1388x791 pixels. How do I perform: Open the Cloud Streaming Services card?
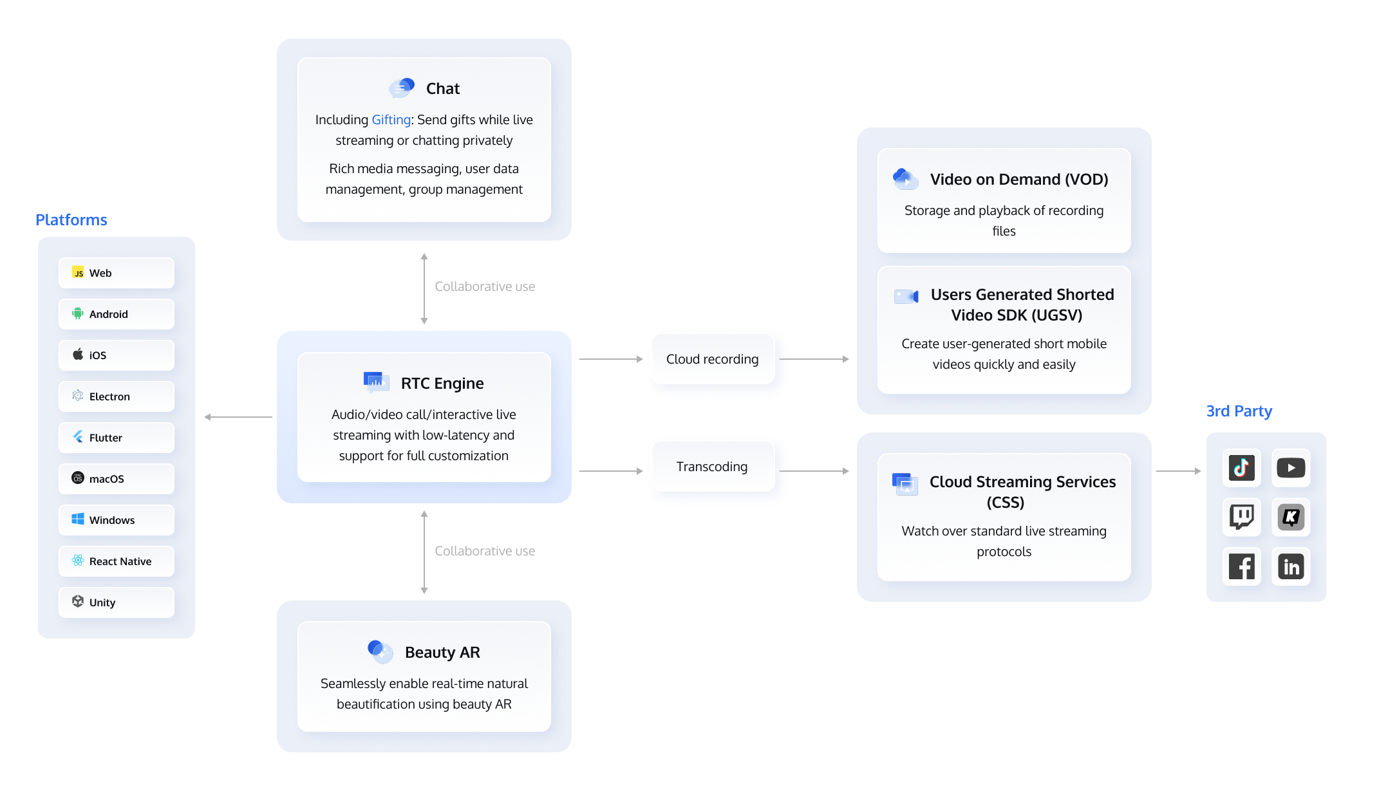tap(1004, 517)
